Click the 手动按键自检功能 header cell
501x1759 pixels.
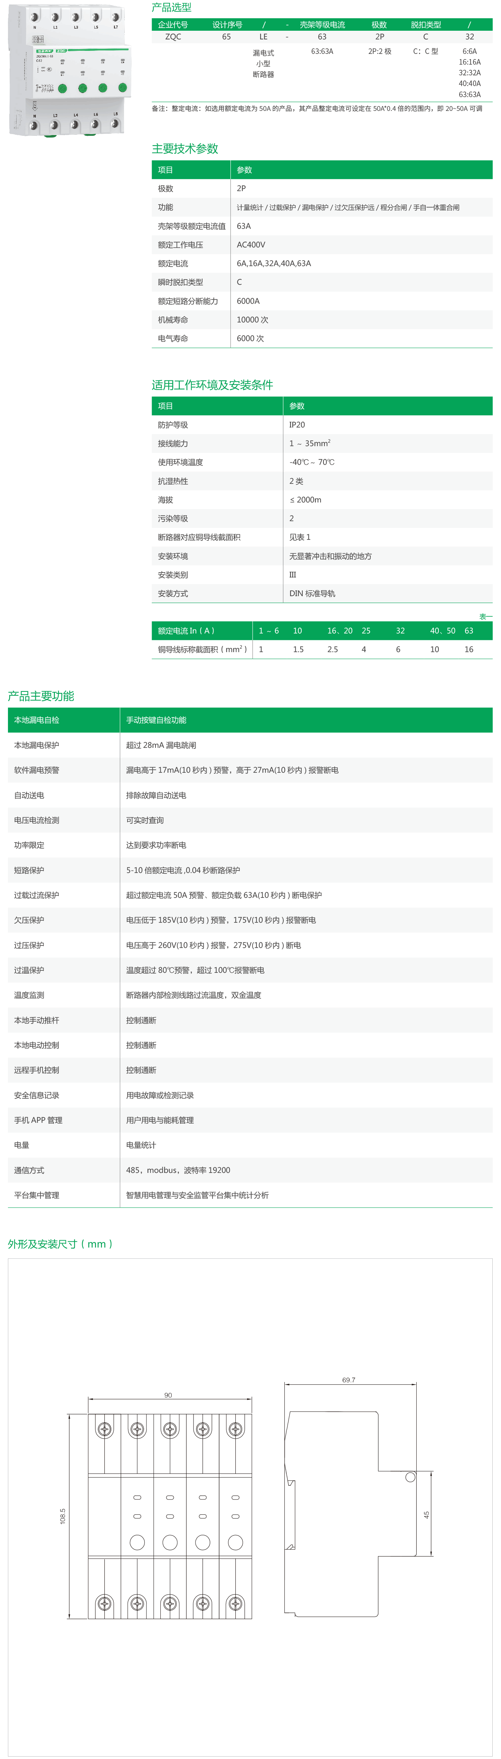pyautogui.click(x=155, y=721)
